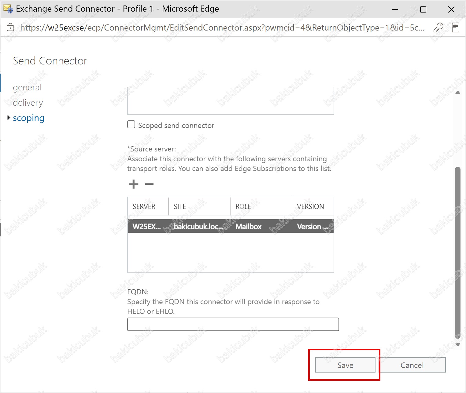Click the Version... cell in server row
Screen dimensions: 466x393
[313, 226]
